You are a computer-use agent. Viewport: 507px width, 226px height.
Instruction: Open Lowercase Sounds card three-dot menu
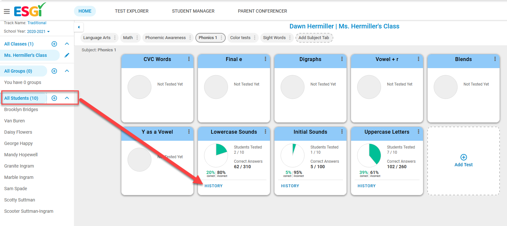point(265,132)
